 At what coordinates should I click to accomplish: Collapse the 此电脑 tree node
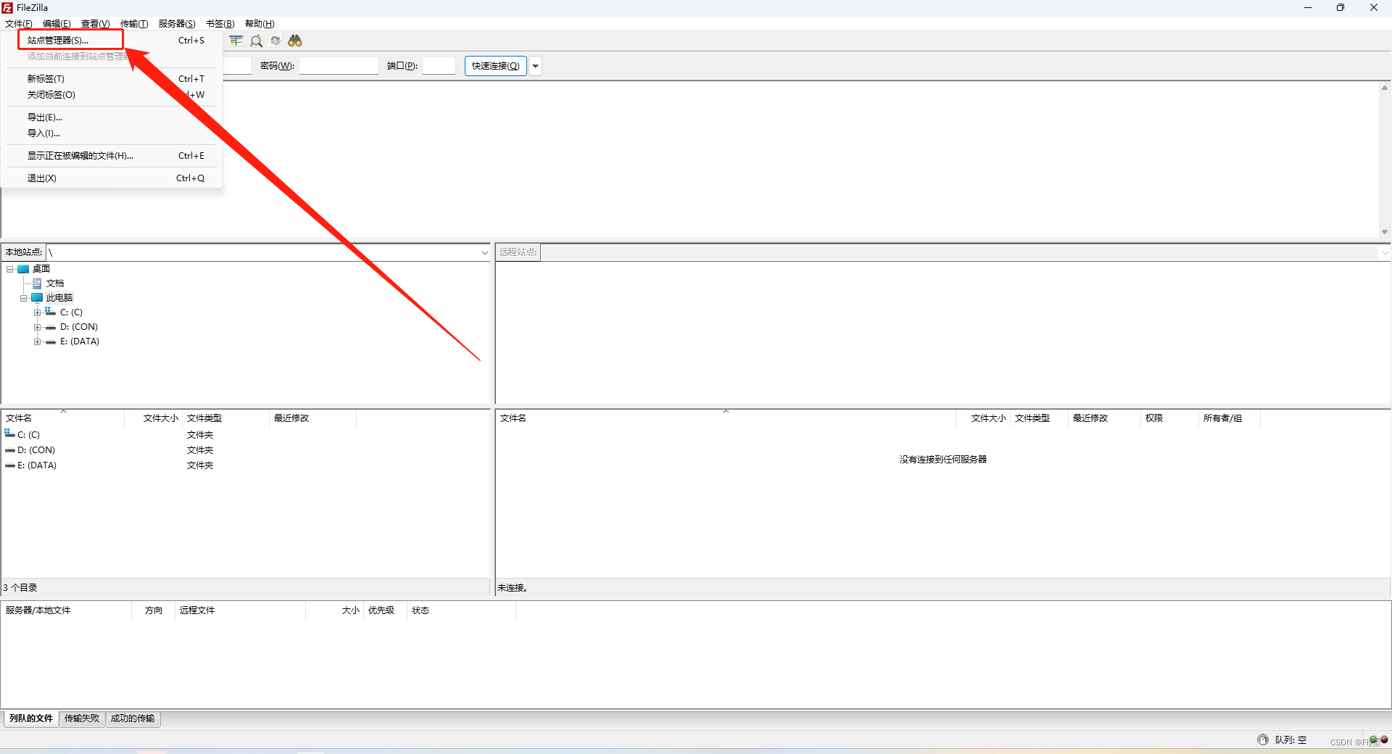pos(24,298)
